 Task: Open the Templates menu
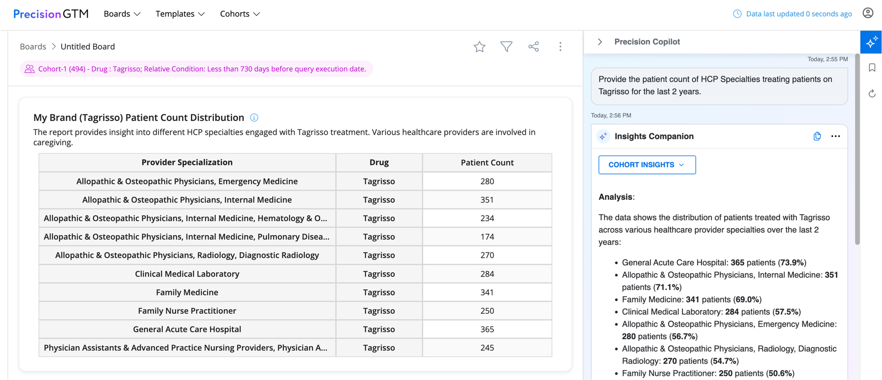(x=180, y=14)
